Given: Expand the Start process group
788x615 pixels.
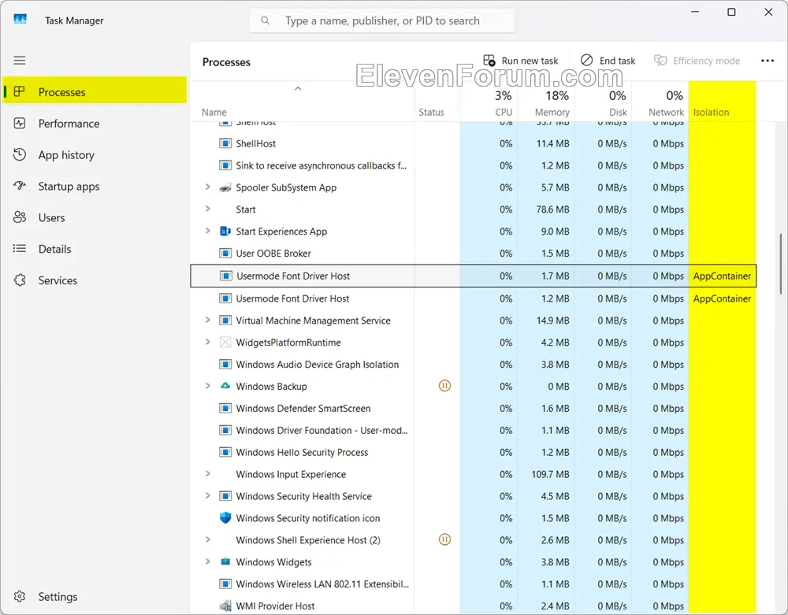Looking at the screenshot, I should click(x=207, y=209).
